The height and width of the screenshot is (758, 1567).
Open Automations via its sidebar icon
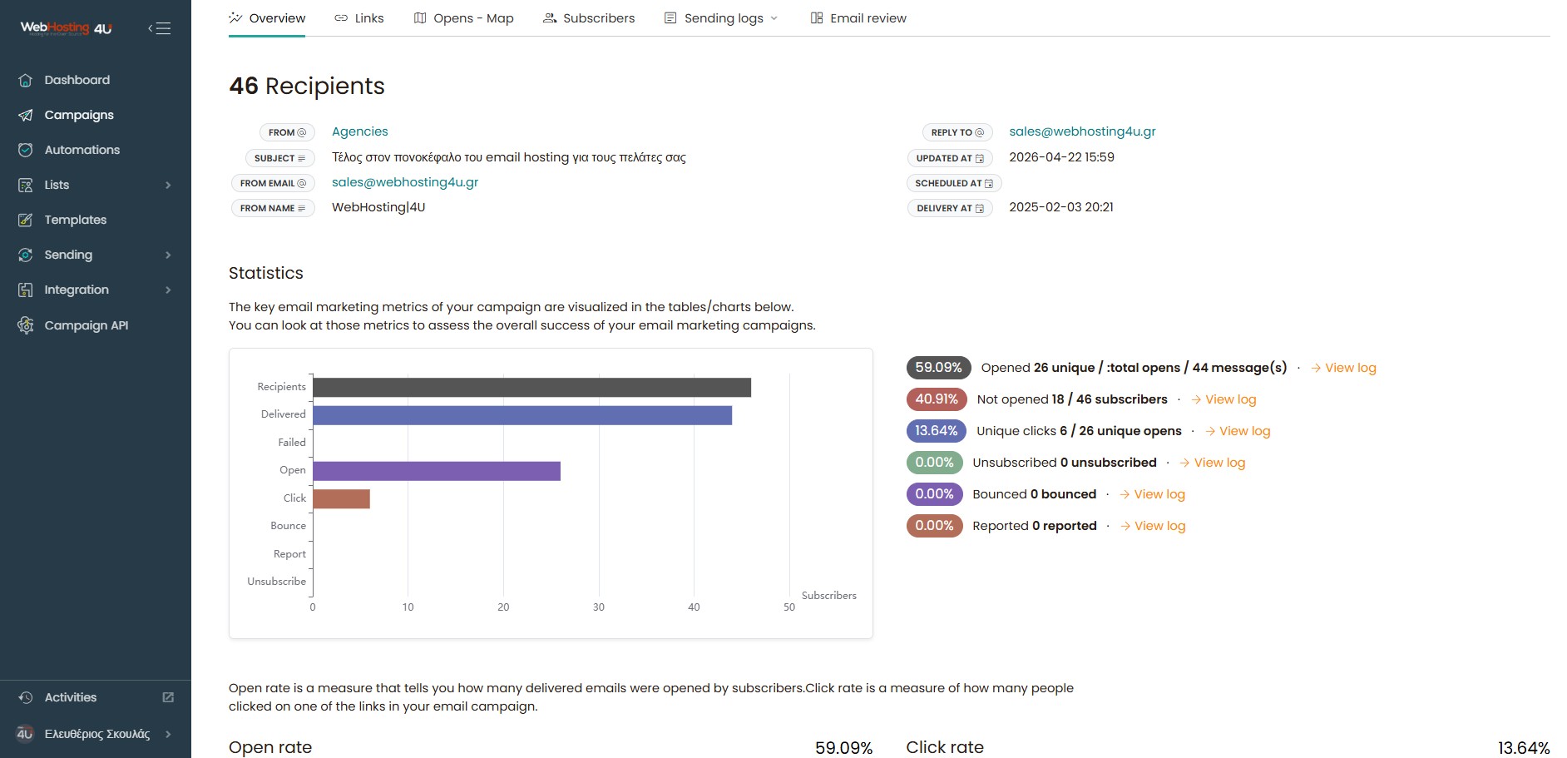tap(26, 151)
